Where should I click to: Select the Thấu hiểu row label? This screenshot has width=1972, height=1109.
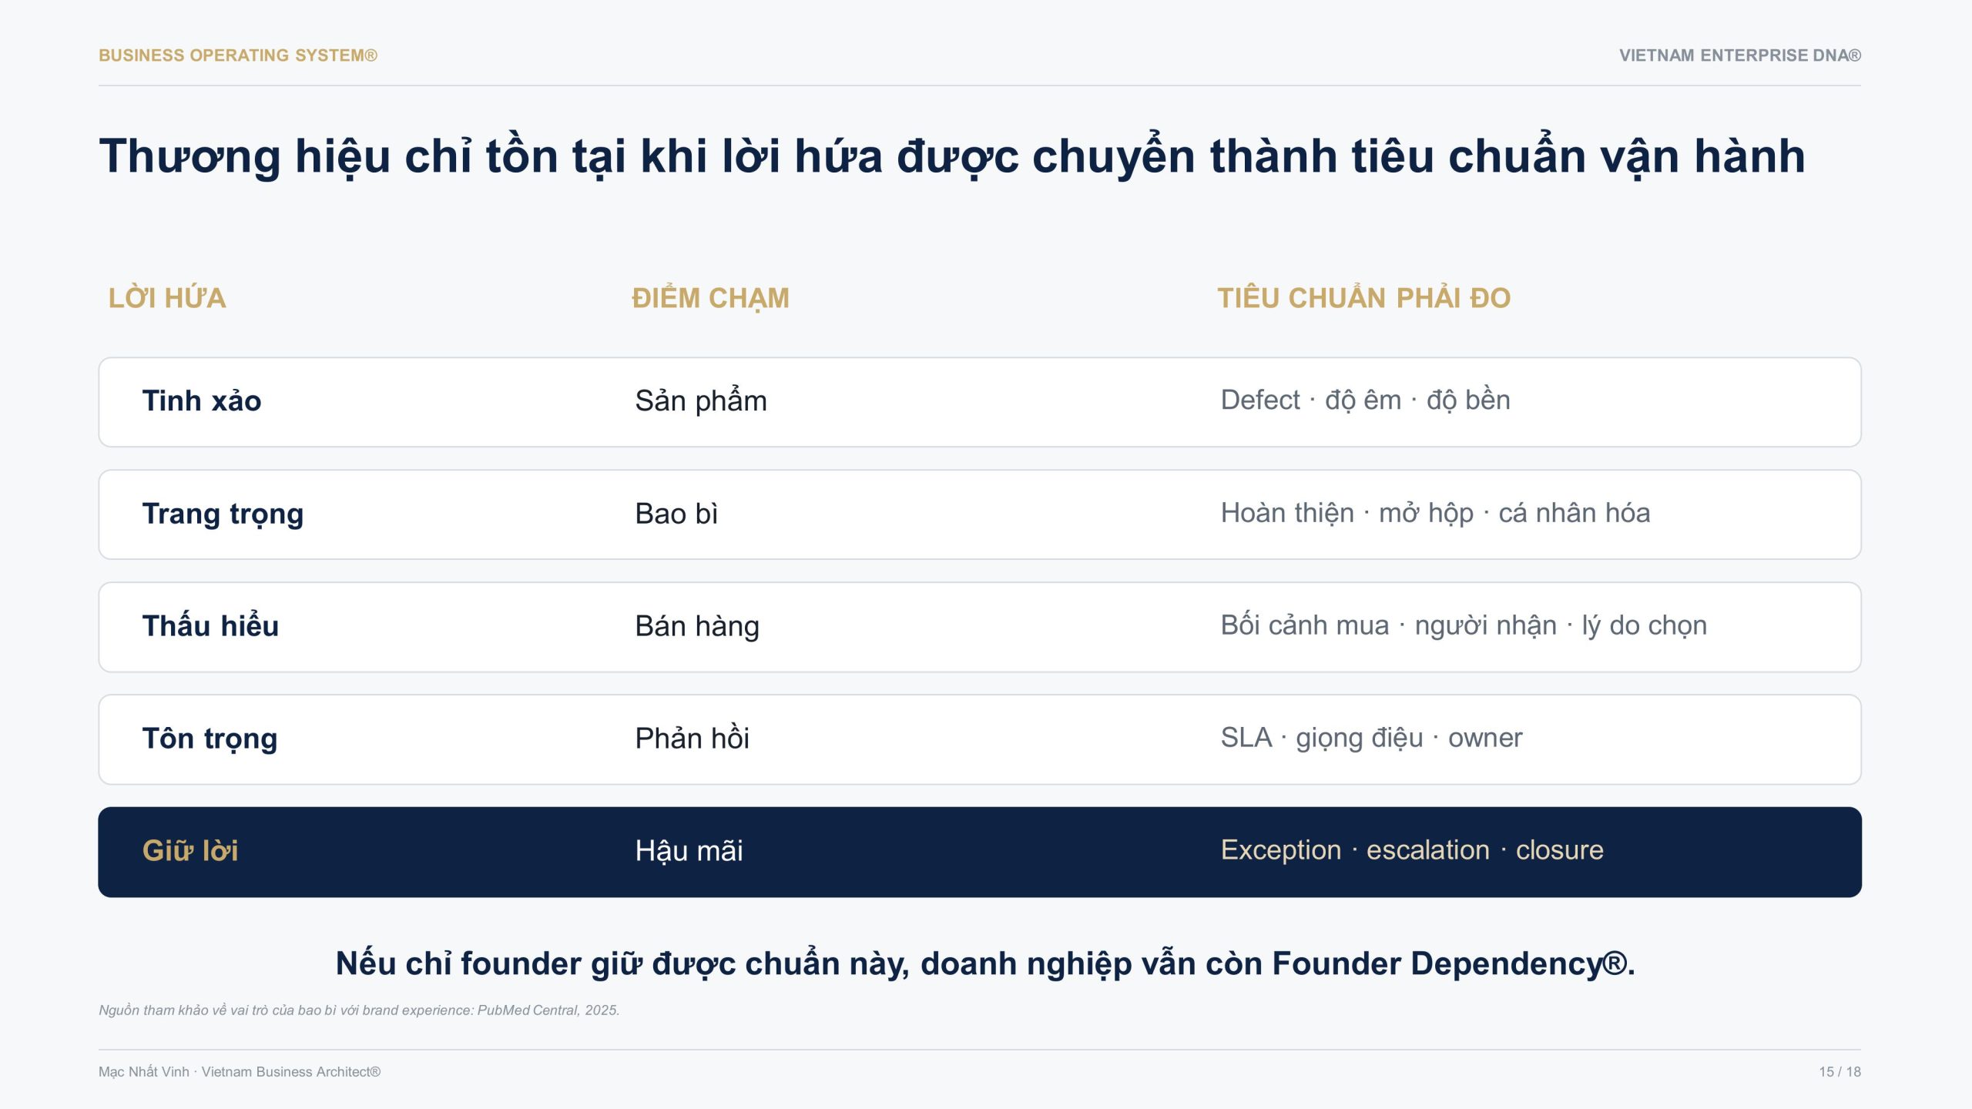pos(210,626)
